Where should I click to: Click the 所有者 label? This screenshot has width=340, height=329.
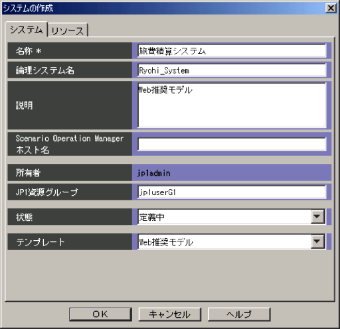(x=28, y=172)
